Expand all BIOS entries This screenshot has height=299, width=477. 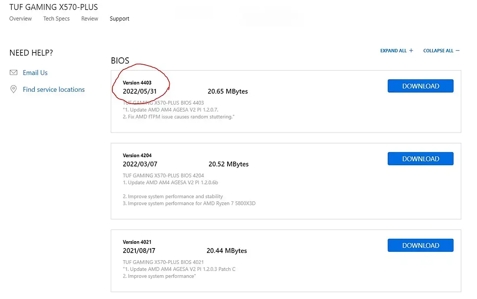pos(397,51)
